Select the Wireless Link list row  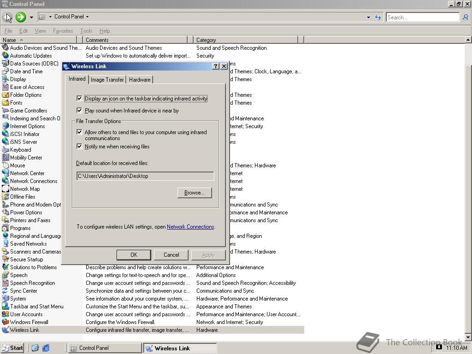point(152,330)
